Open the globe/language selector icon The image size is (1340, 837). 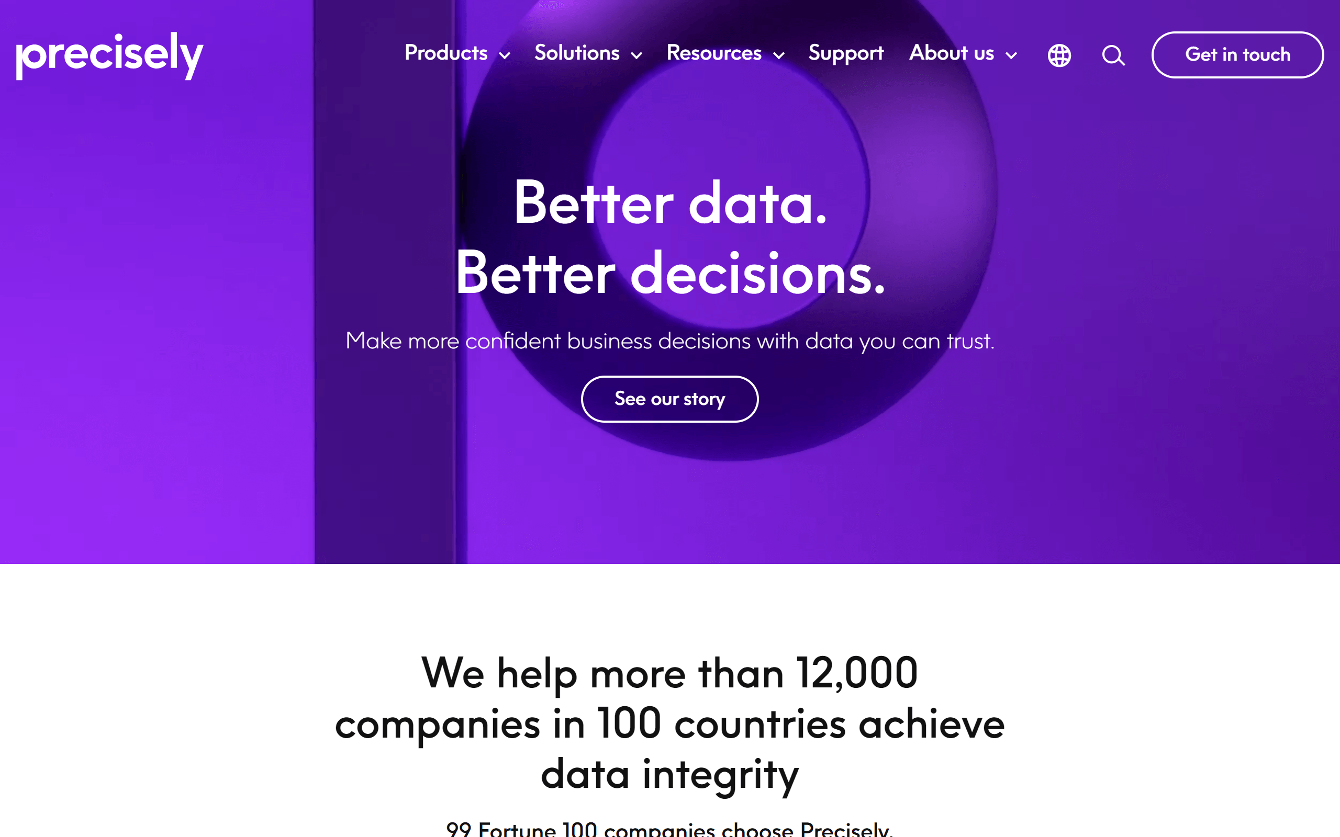[1060, 54]
